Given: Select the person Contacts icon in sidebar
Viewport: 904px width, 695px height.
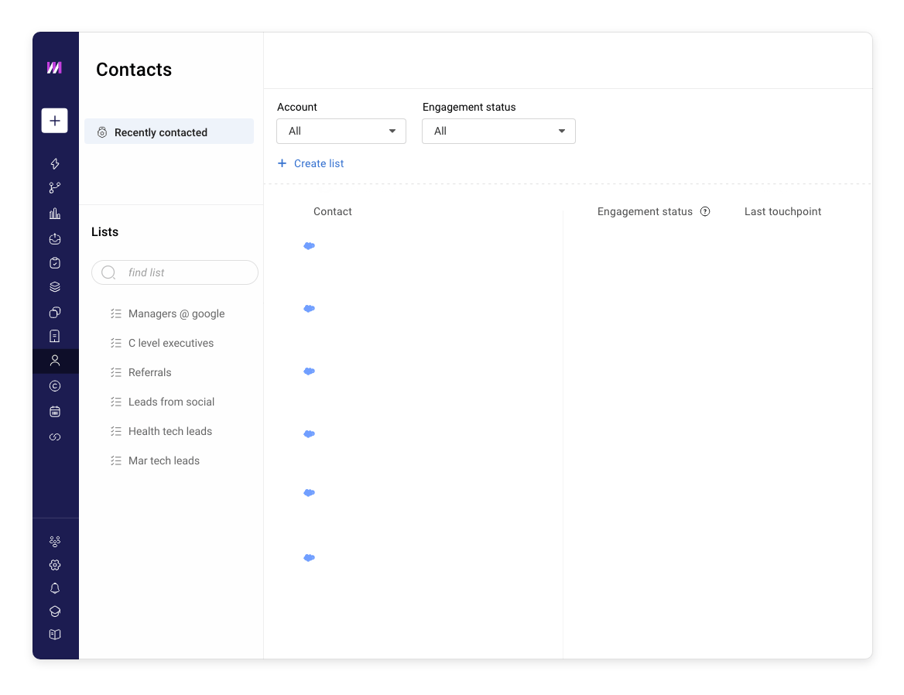Looking at the screenshot, I should (55, 361).
